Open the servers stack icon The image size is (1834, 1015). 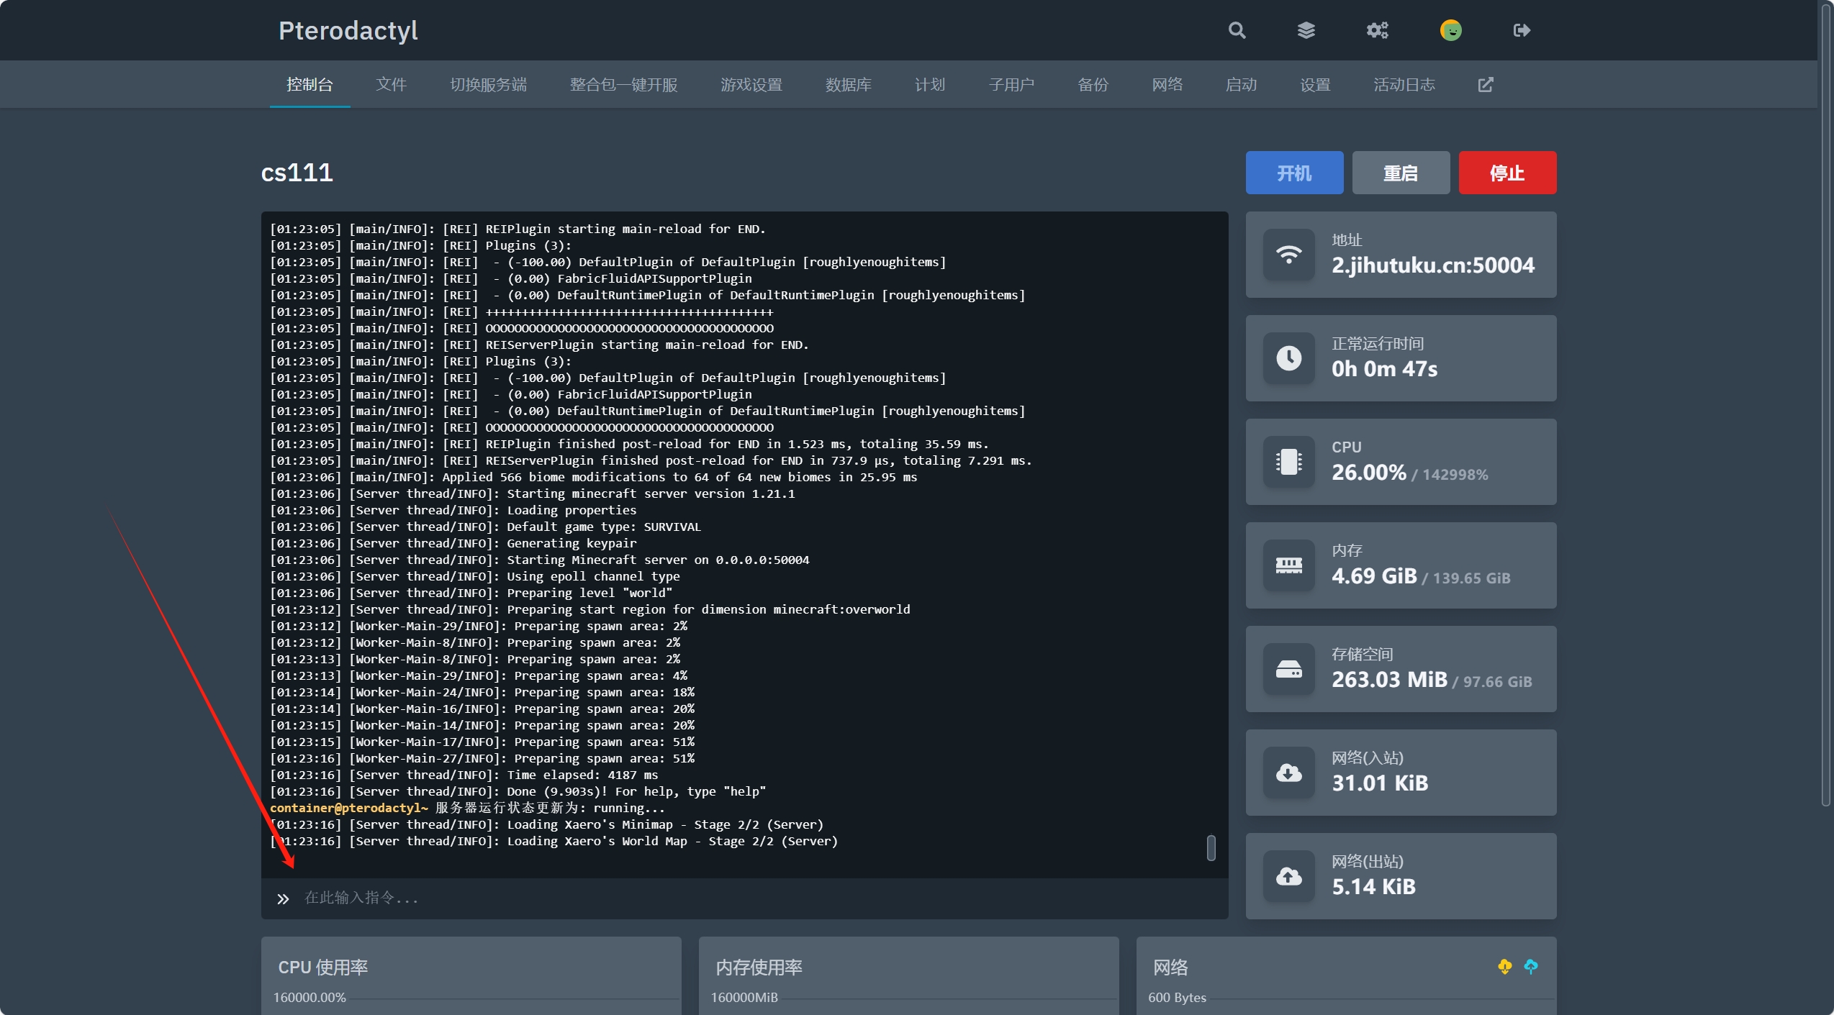click(1306, 30)
